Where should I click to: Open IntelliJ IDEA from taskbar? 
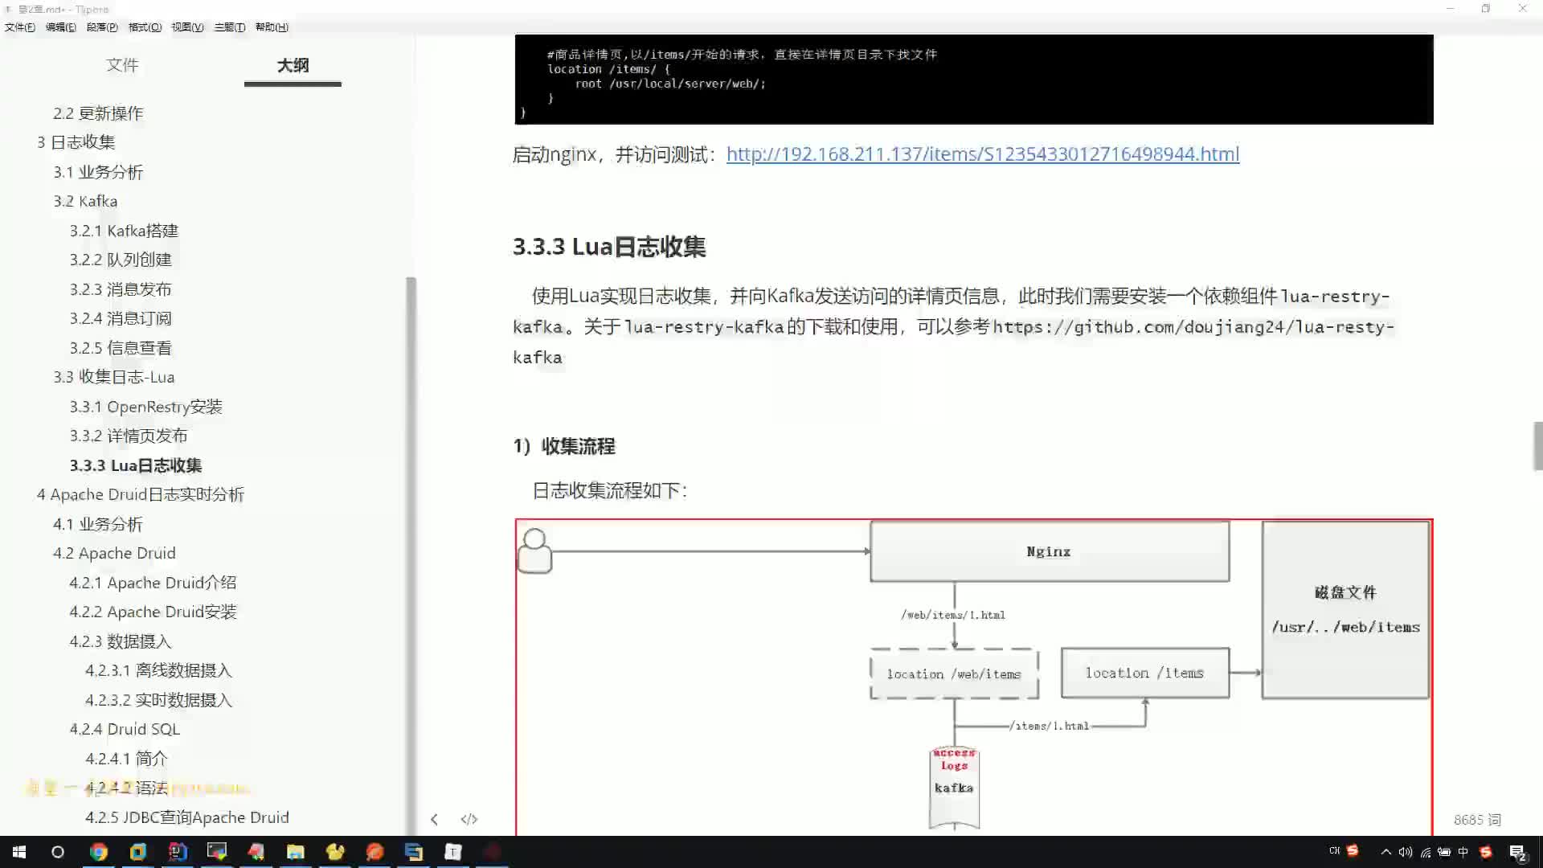coord(178,852)
